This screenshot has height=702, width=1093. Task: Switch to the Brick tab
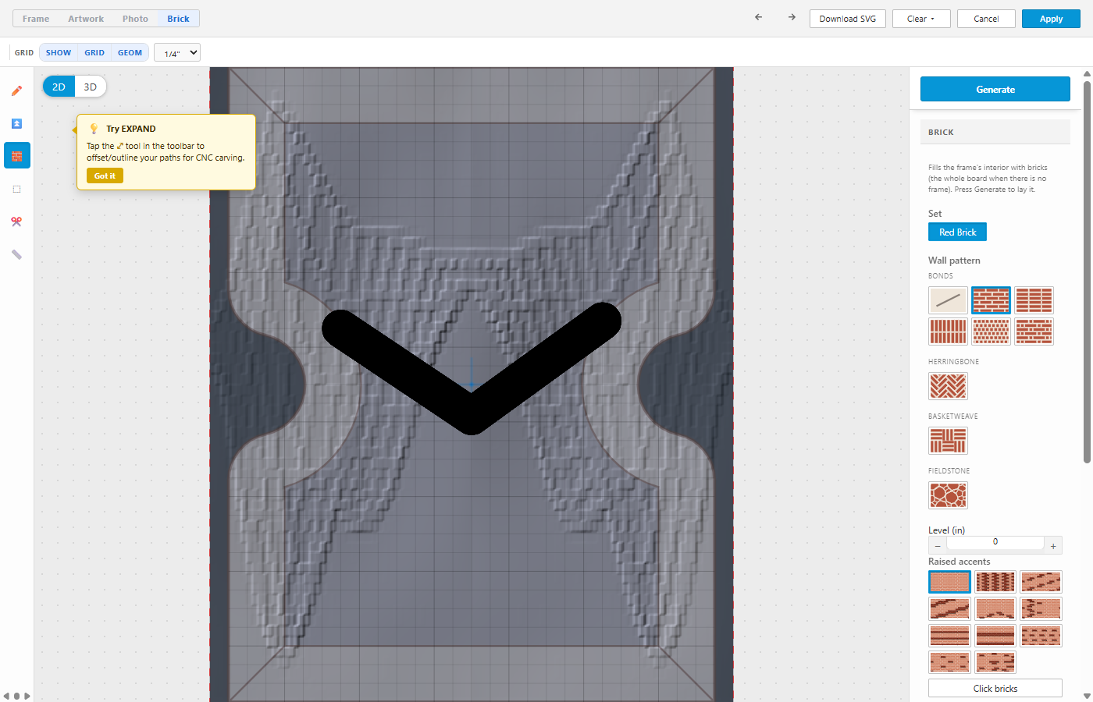(x=178, y=19)
